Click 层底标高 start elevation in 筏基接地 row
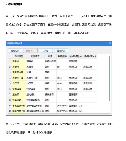Image resolution: width=126 pixels, height=141 pixels. 76,100
